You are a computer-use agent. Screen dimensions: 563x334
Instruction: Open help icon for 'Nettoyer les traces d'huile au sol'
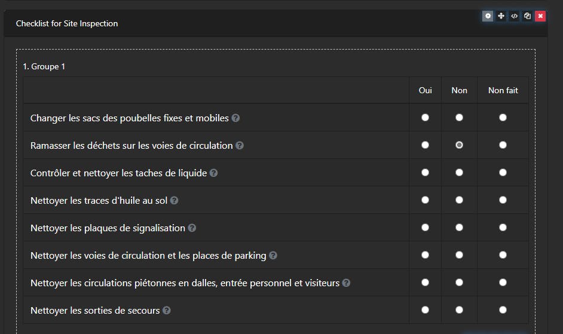175,201
